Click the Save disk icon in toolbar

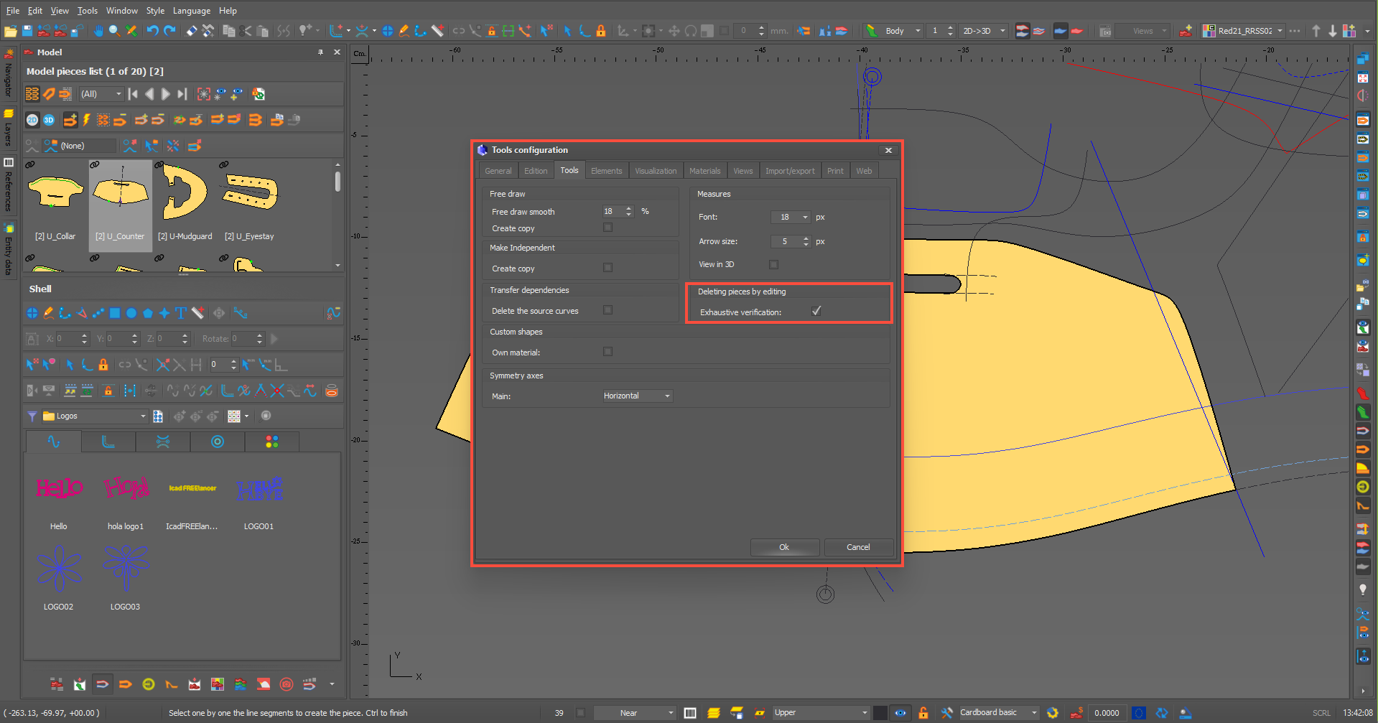pyautogui.click(x=27, y=31)
